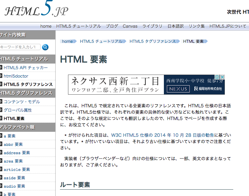Open the 日本語訳 menu item
This screenshot has height=196, width=249.
coord(176,26)
